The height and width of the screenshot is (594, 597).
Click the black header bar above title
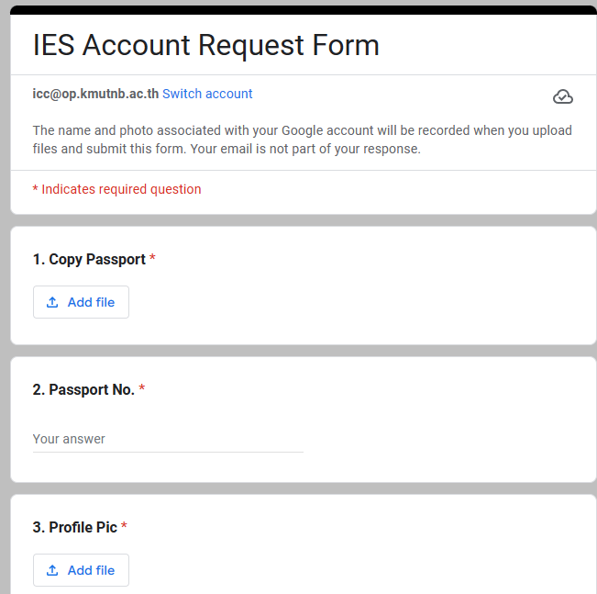click(x=304, y=10)
